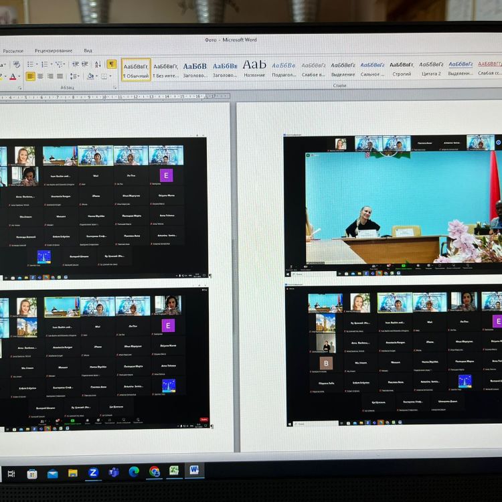
Task: Open the font color dropdown arrow
Action: tap(19, 76)
